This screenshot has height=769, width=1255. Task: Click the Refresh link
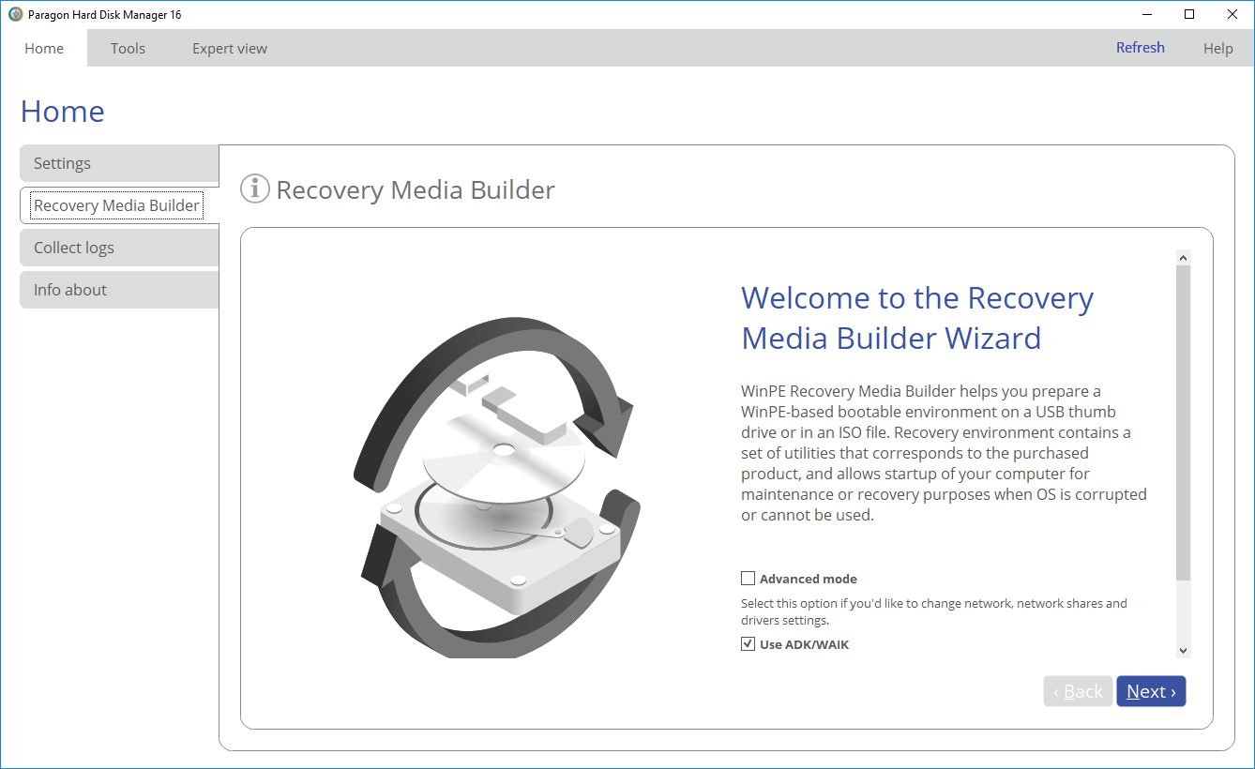pyautogui.click(x=1140, y=48)
